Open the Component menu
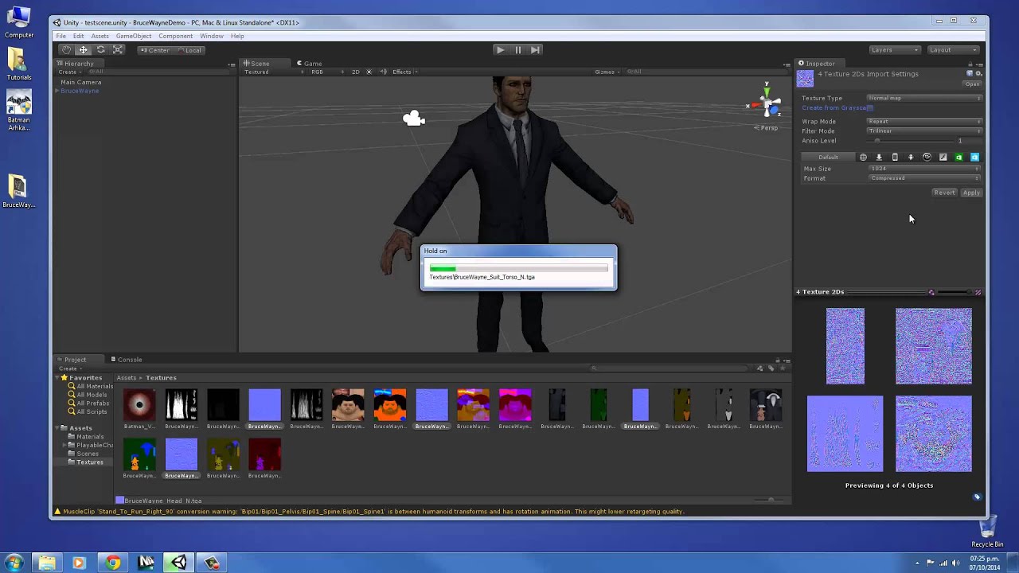1019x573 pixels. (175, 36)
